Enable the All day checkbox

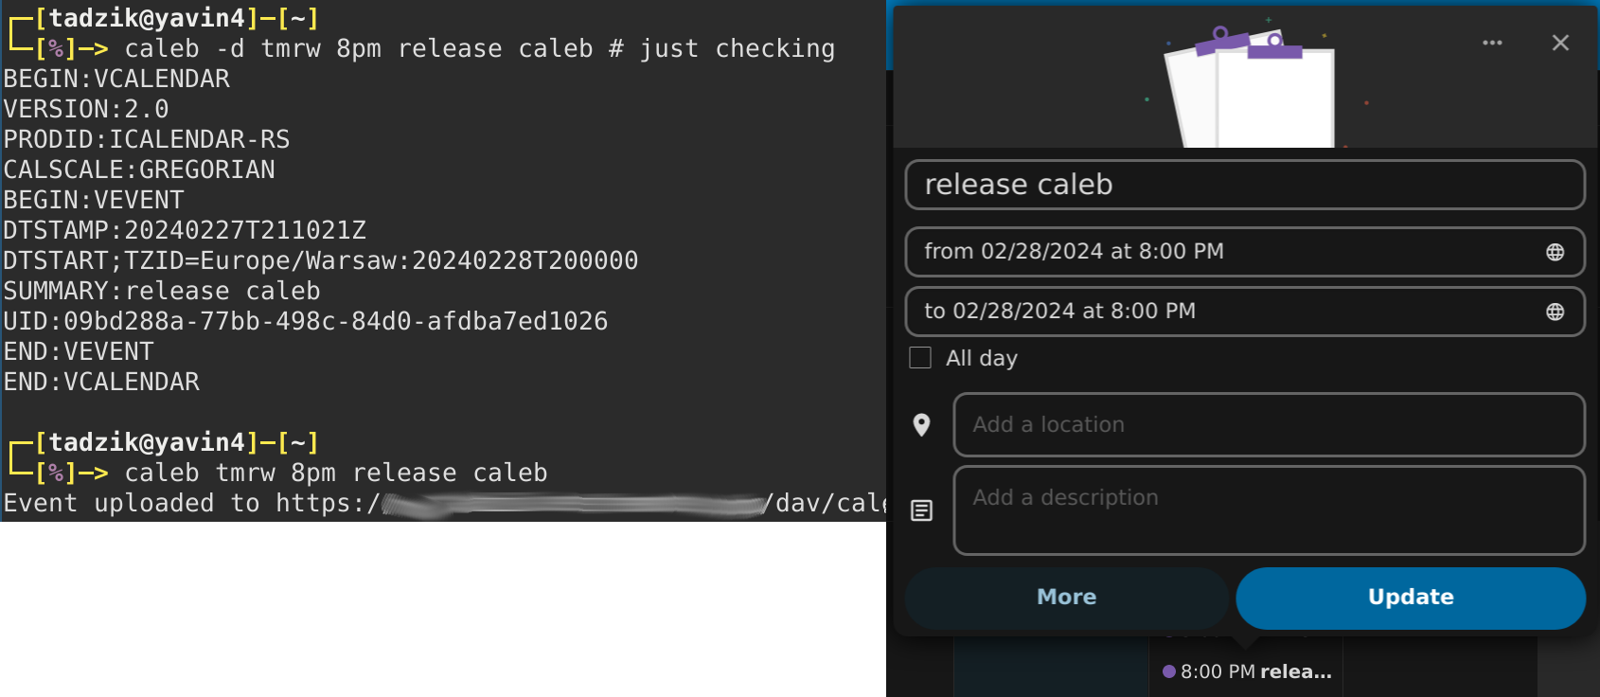920,358
